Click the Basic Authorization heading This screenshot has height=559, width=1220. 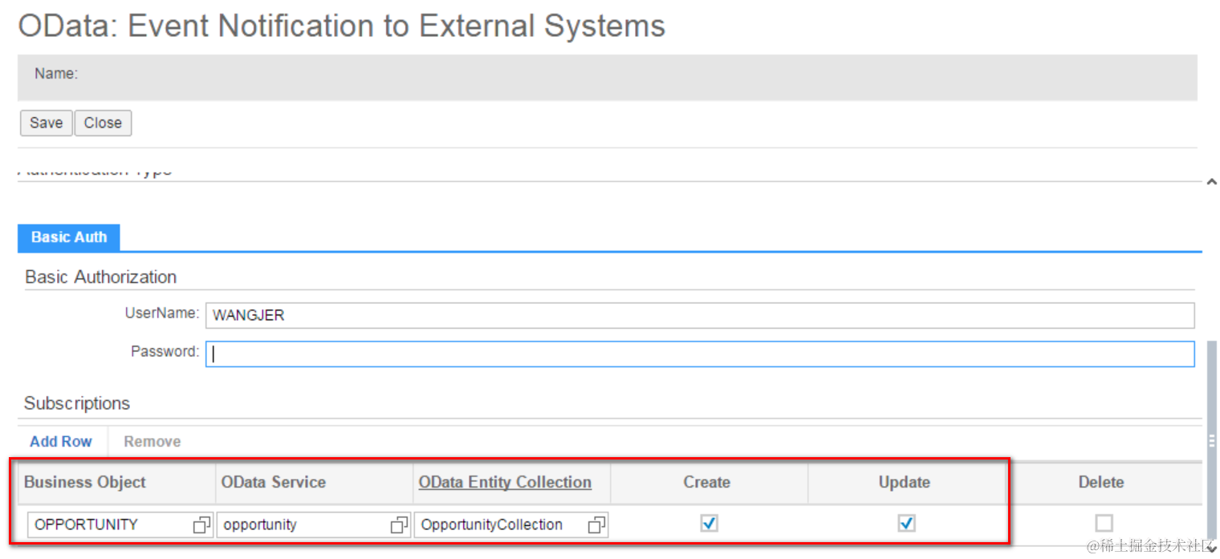(x=101, y=277)
